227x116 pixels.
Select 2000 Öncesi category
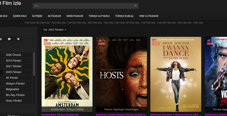point(18,55)
